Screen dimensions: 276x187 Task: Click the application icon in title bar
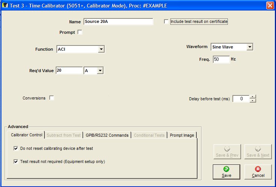pyautogui.click(x=5, y=6)
